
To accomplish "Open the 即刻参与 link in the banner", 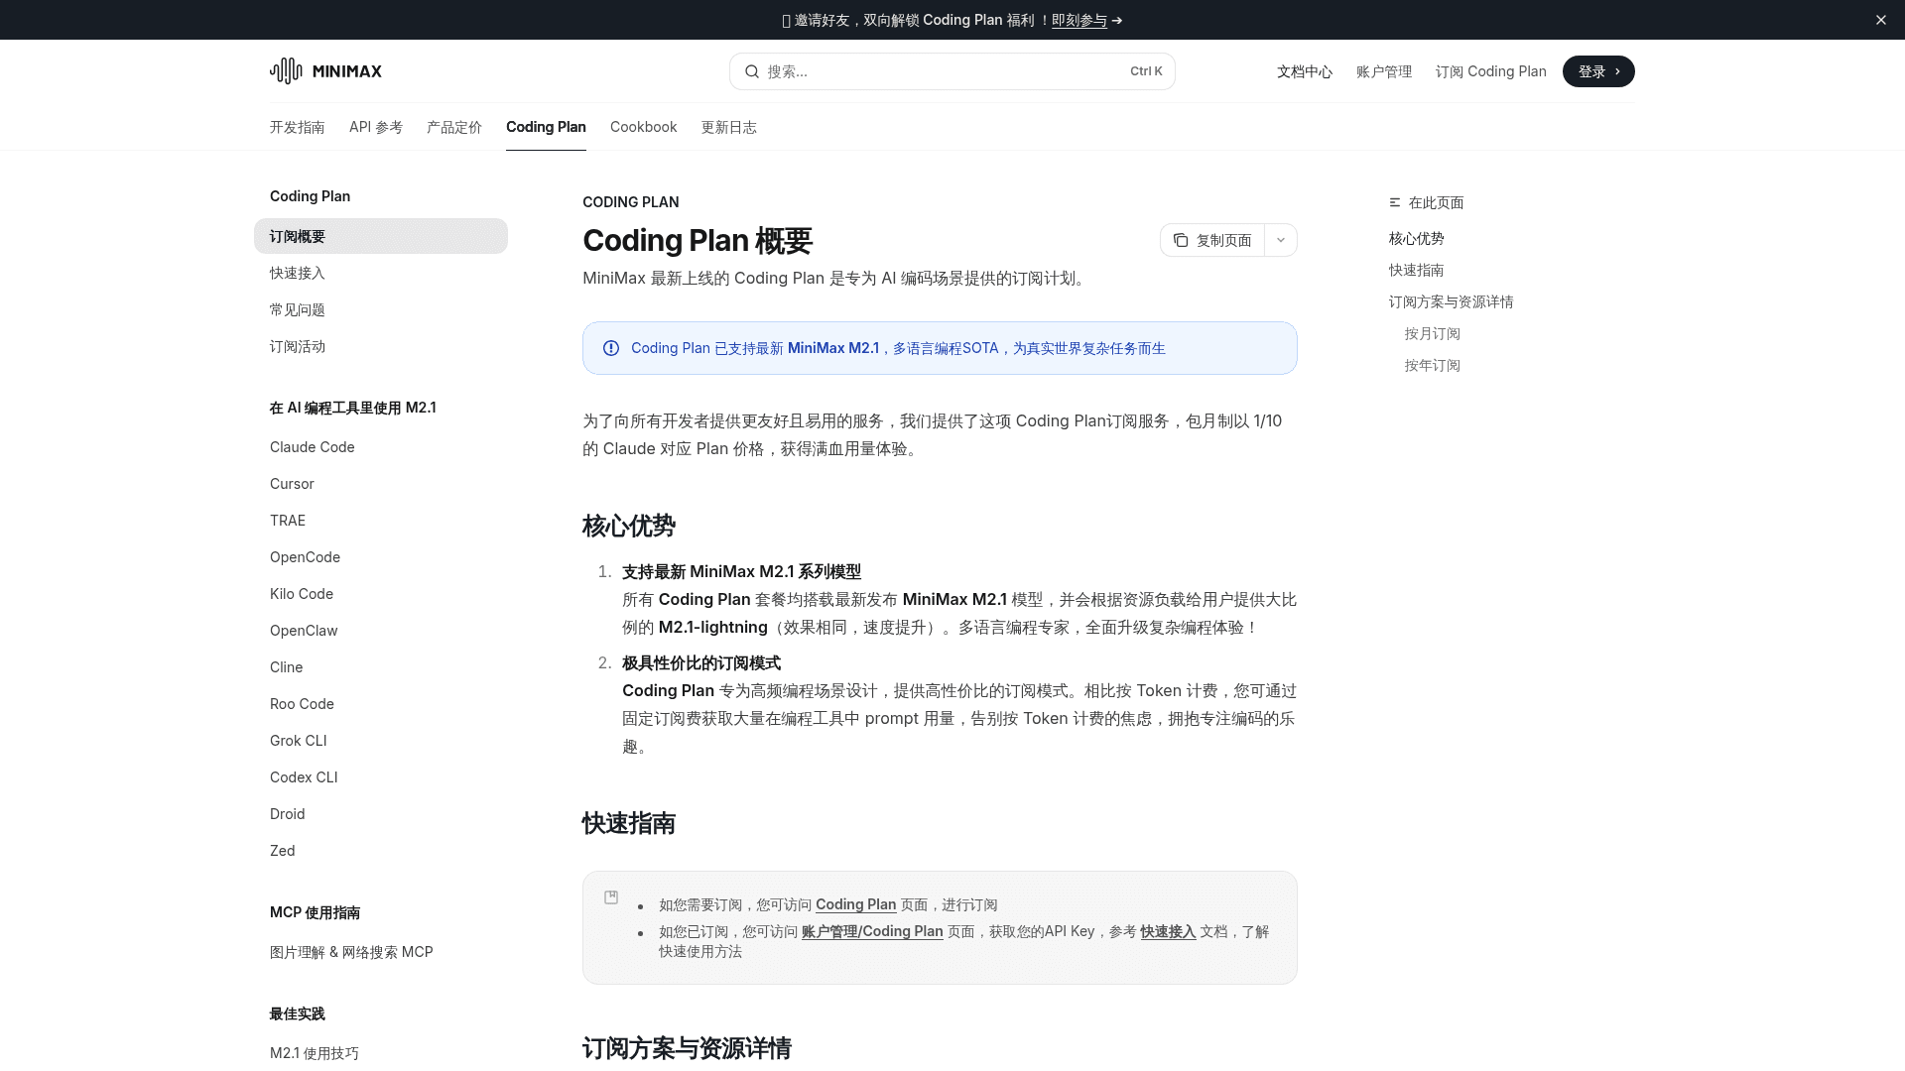I will click(x=1080, y=20).
